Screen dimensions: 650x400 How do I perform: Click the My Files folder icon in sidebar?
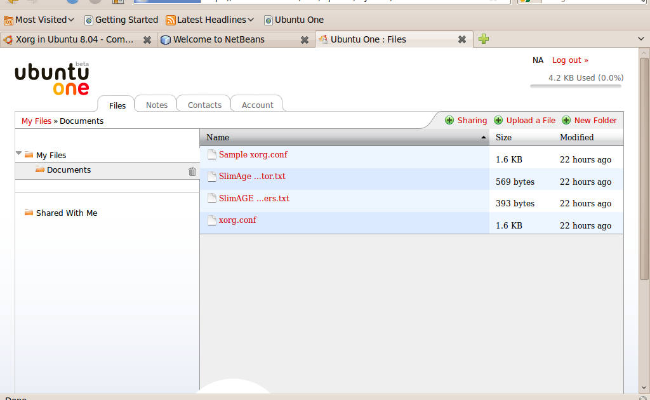(x=29, y=155)
